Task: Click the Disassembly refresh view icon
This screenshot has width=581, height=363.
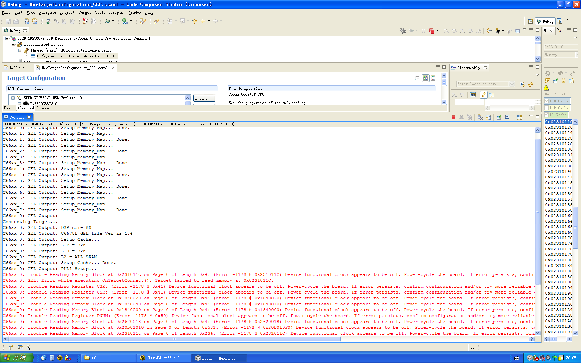Action: [x=531, y=84]
